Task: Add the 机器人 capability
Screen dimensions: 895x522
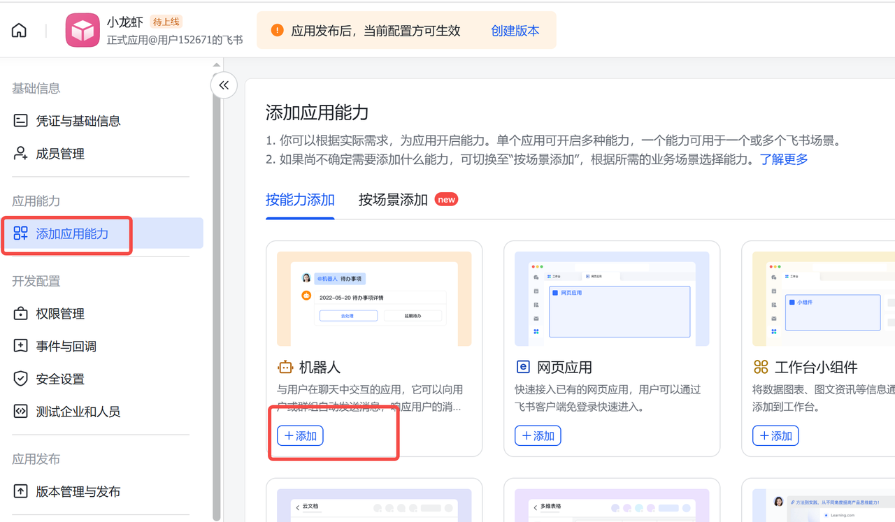Action: coord(301,435)
